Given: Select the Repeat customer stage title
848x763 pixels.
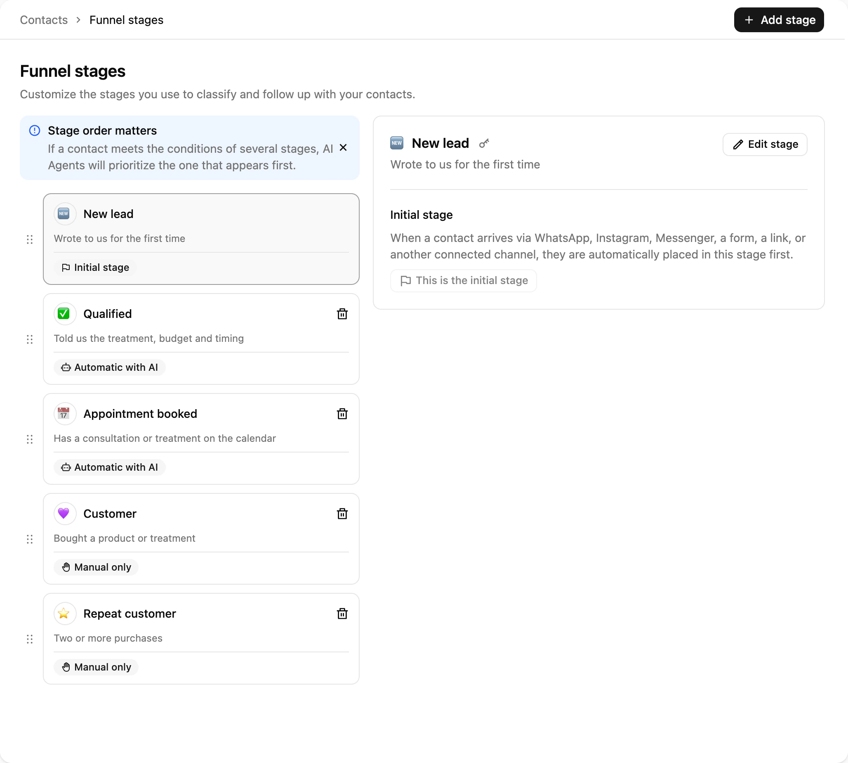Looking at the screenshot, I should click(130, 614).
